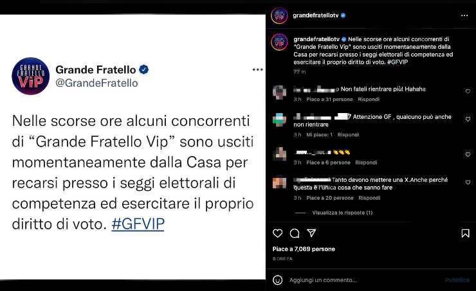The height and width of the screenshot is (291, 476).
Task: Like the post with the heart icon
Action: click(277, 233)
